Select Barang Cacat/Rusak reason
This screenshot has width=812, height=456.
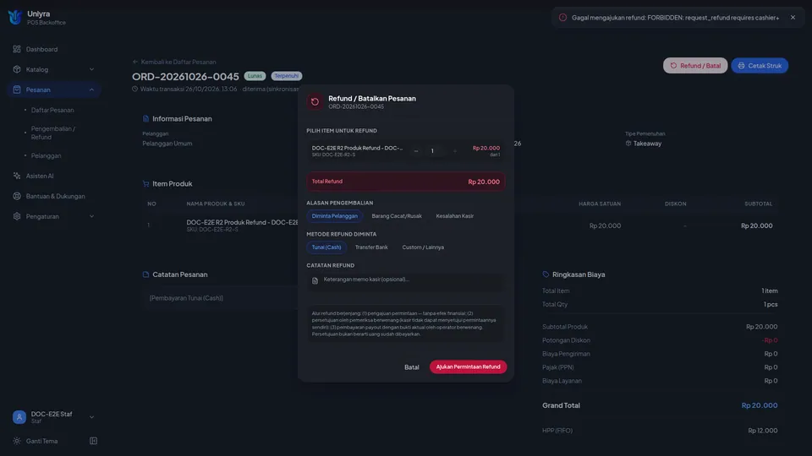tap(397, 216)
